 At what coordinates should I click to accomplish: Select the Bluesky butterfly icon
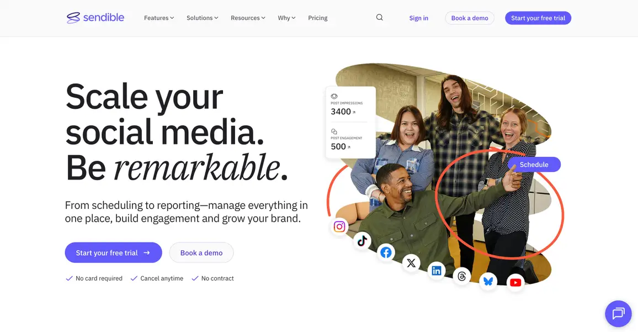pyautogui.click(x=488, y=281)
